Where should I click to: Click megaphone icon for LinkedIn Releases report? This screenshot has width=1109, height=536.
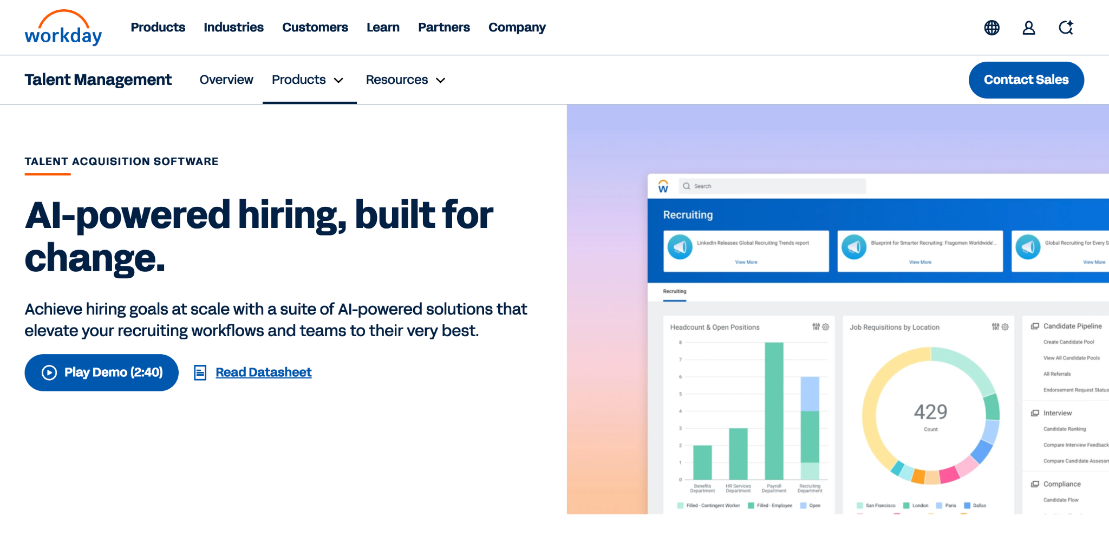click(x=680, y=247)
